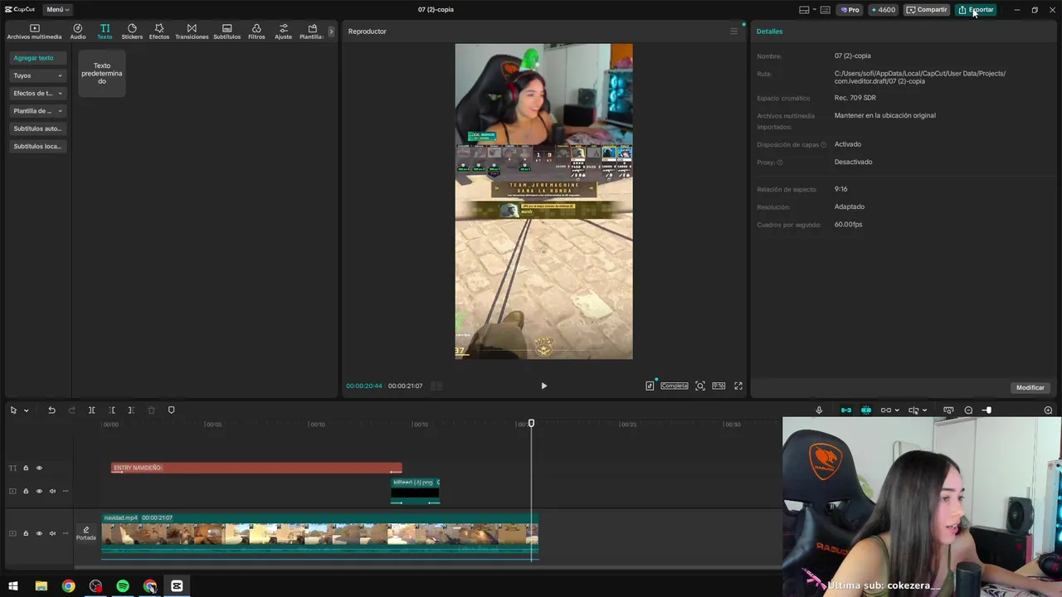
Task: Click the Modificar button in Detalles
Action: coord(1030,387)
